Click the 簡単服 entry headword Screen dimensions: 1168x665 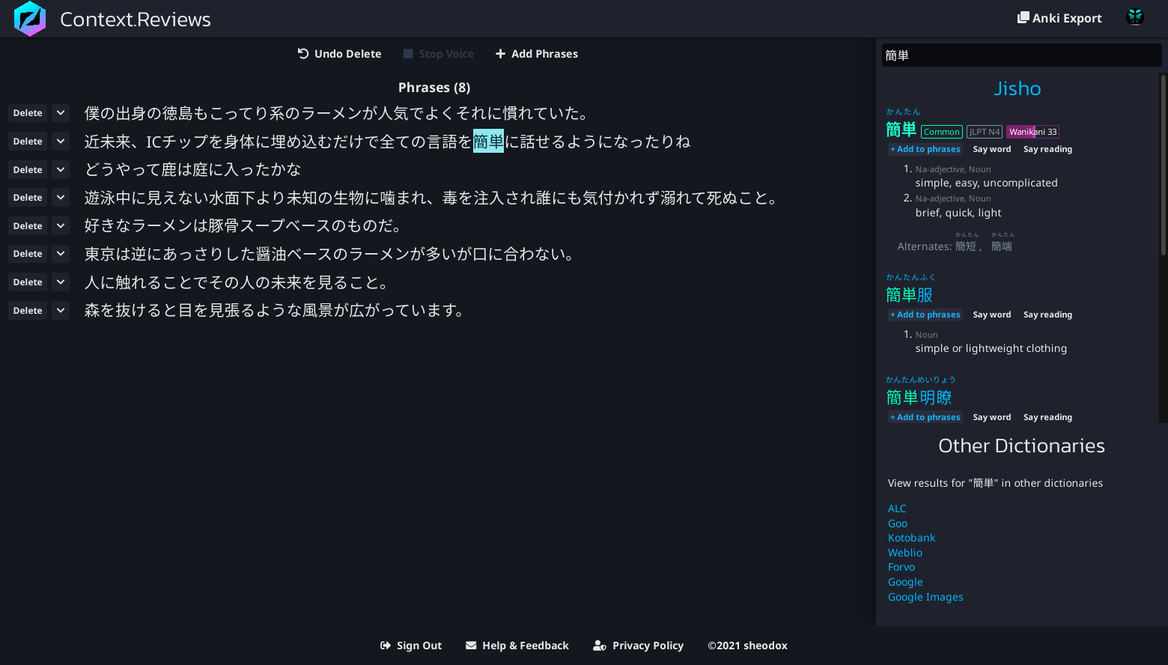tap(910, 295)
